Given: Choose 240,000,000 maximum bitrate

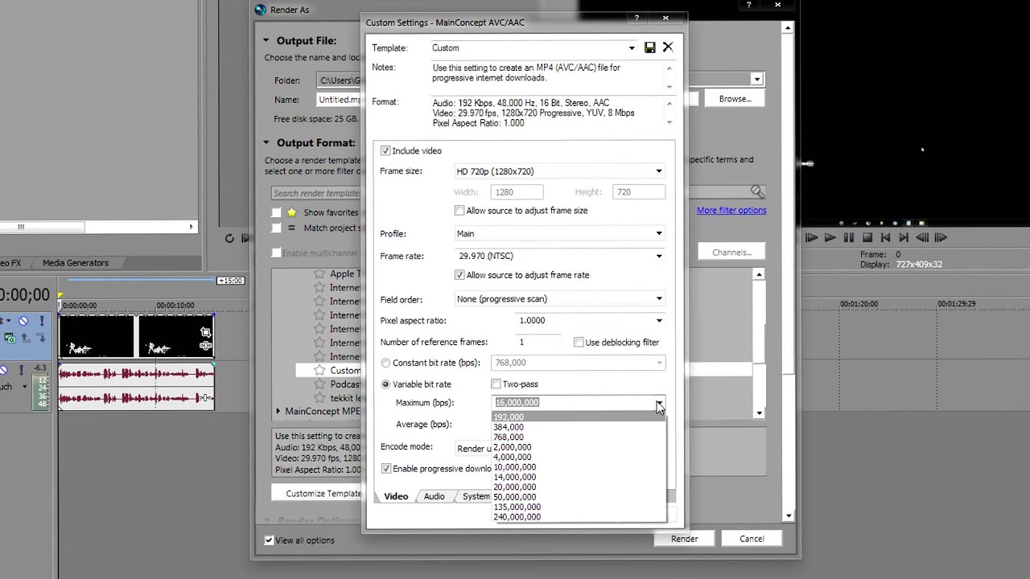Looking at the screenshot, I should click(x=517, y=517).
